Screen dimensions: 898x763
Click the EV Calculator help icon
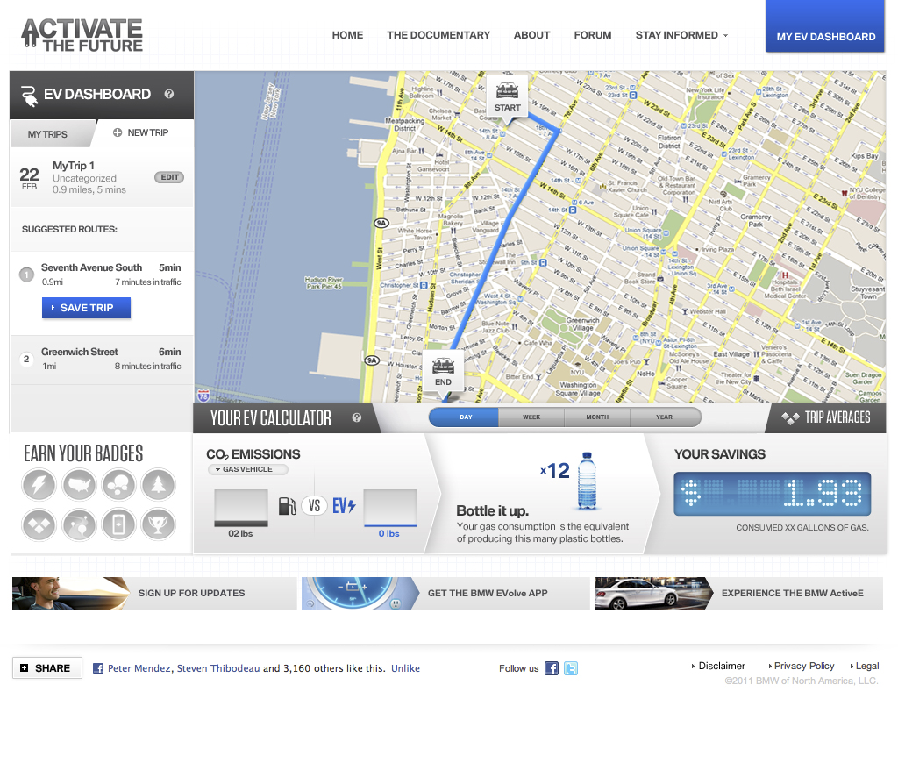(357, 418)
